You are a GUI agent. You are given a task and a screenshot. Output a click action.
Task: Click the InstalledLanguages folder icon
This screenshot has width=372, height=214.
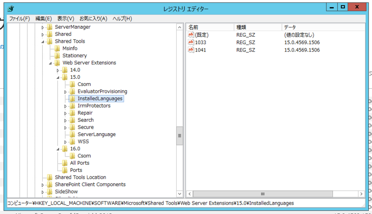click(x=73, y=98)
